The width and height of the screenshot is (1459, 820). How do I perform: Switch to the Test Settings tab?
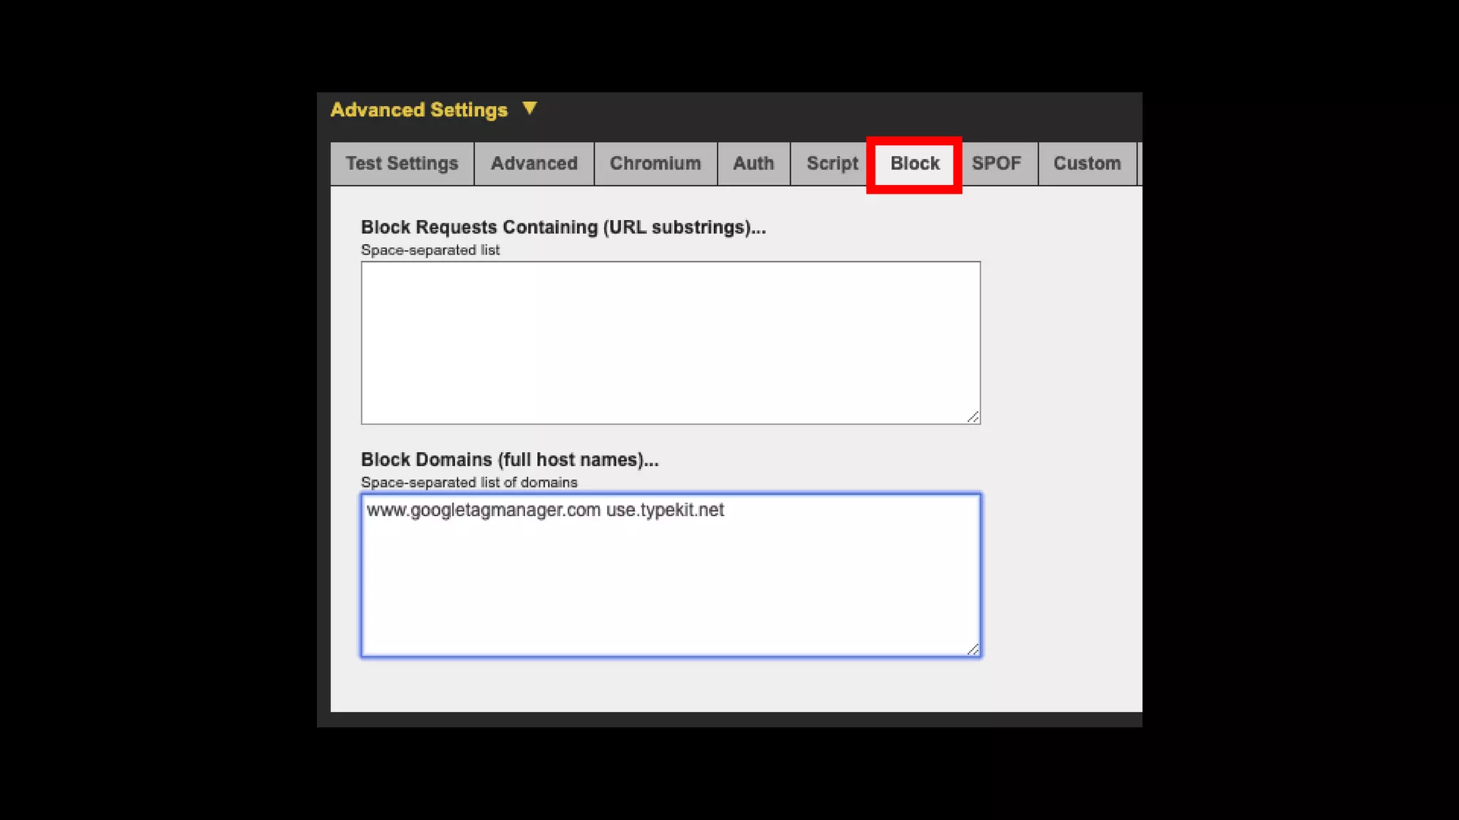pyautogui.click(x=402, y=164)
